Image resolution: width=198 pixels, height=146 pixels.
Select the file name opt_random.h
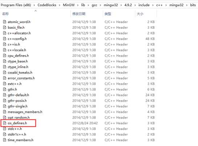click(19, 117)
